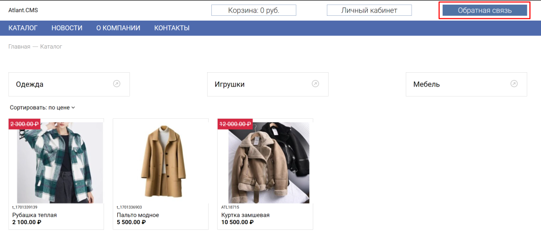Viewport: 541px width, 250px height.
Task: Click the crossed-out 2 300.00 ₽ old price badge
Action: [x=24, y=124]
